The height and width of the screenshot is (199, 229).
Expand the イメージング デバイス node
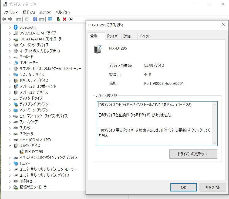[10, 45]
